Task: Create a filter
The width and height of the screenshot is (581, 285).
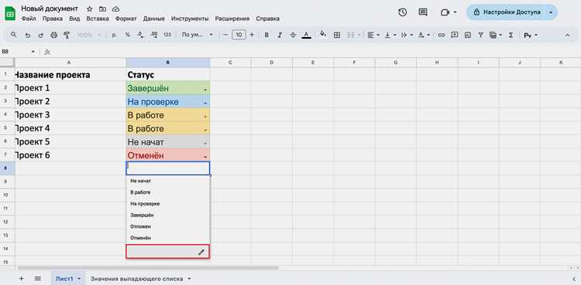Action: click(x=480, y=35)
